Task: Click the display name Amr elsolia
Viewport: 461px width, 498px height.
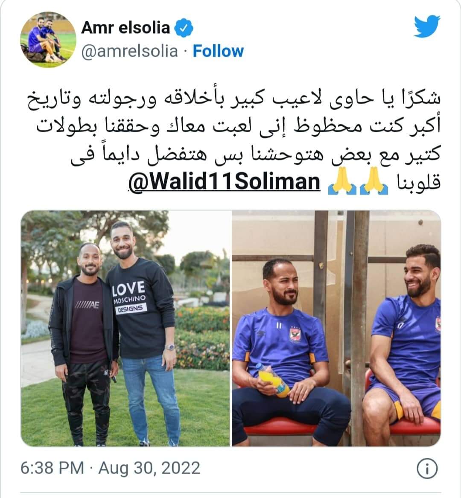Action: click(x=126, y=28)
